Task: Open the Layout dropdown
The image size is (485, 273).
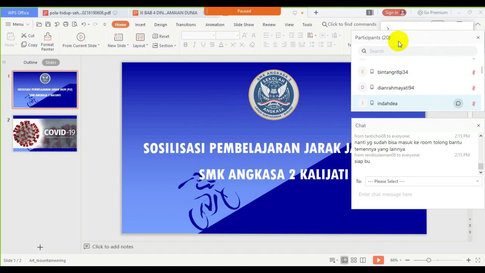Action: point(140,45)
